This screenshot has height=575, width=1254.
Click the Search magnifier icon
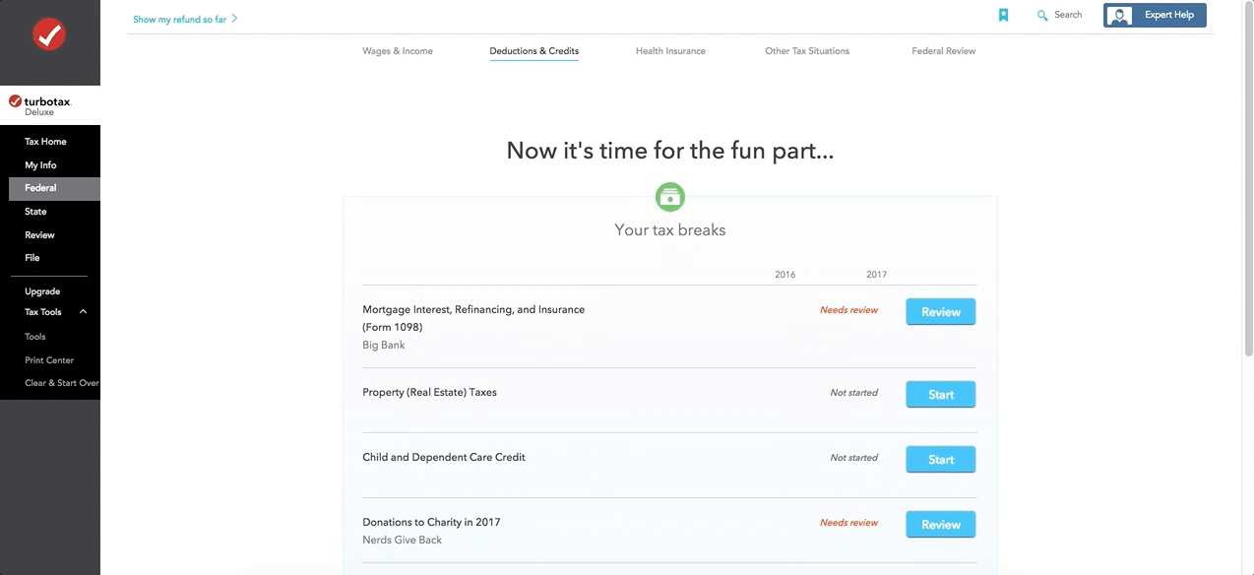point(1042,16)
